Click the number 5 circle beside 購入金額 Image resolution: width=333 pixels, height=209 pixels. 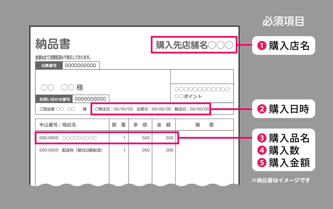click(x=262, y=163)
